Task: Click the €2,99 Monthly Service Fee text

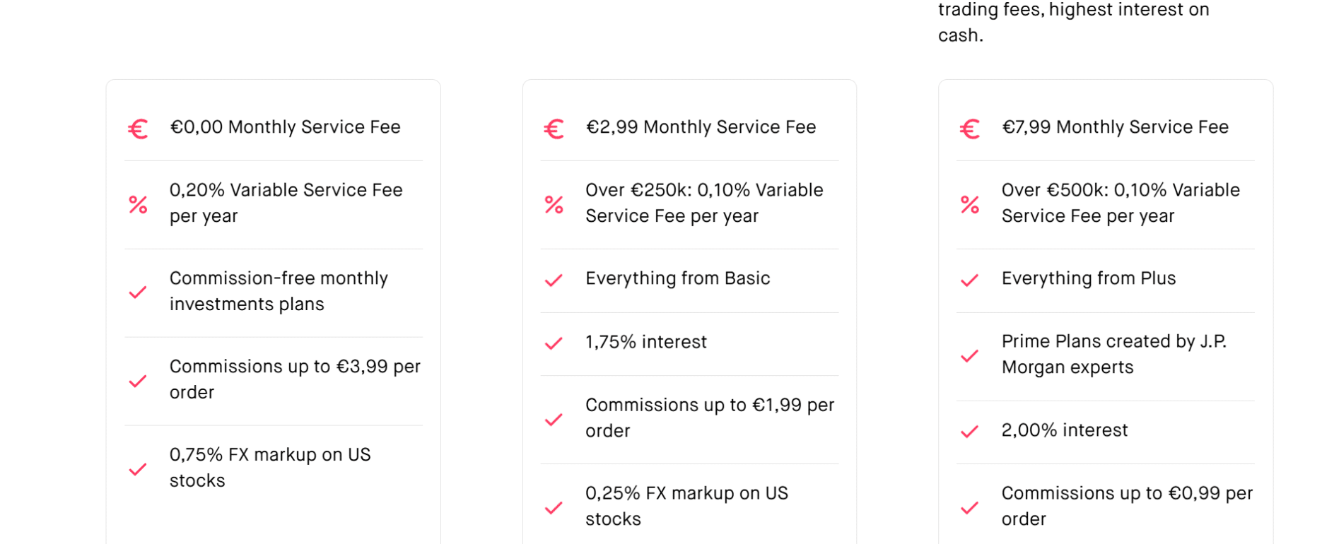Action: pos(701,127)
